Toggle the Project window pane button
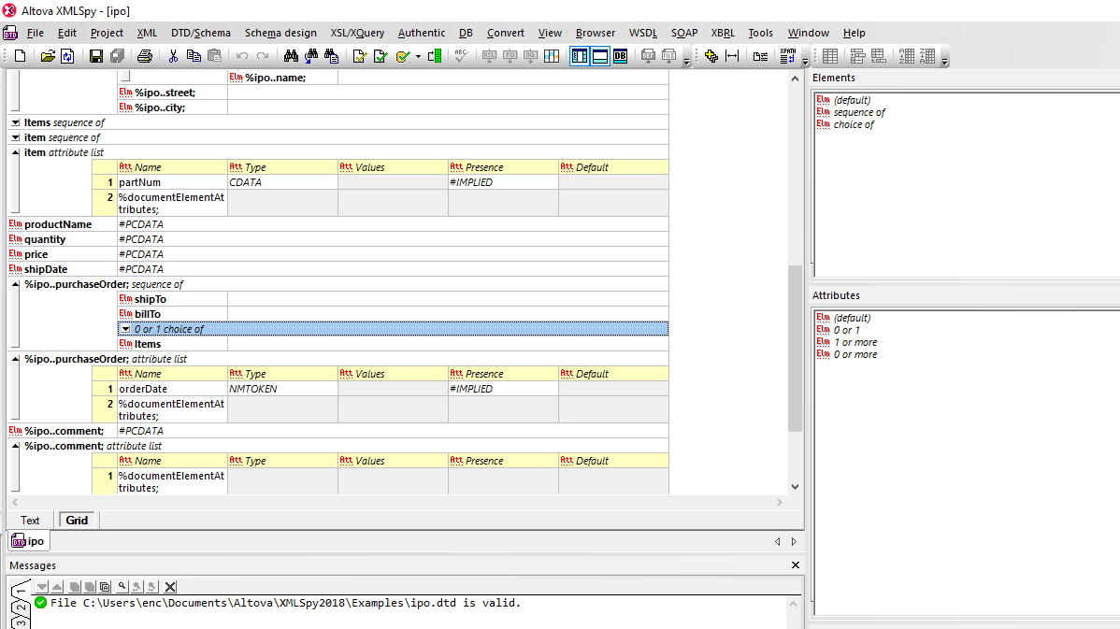Screen dimensions: 1120x629 (580, 56)
